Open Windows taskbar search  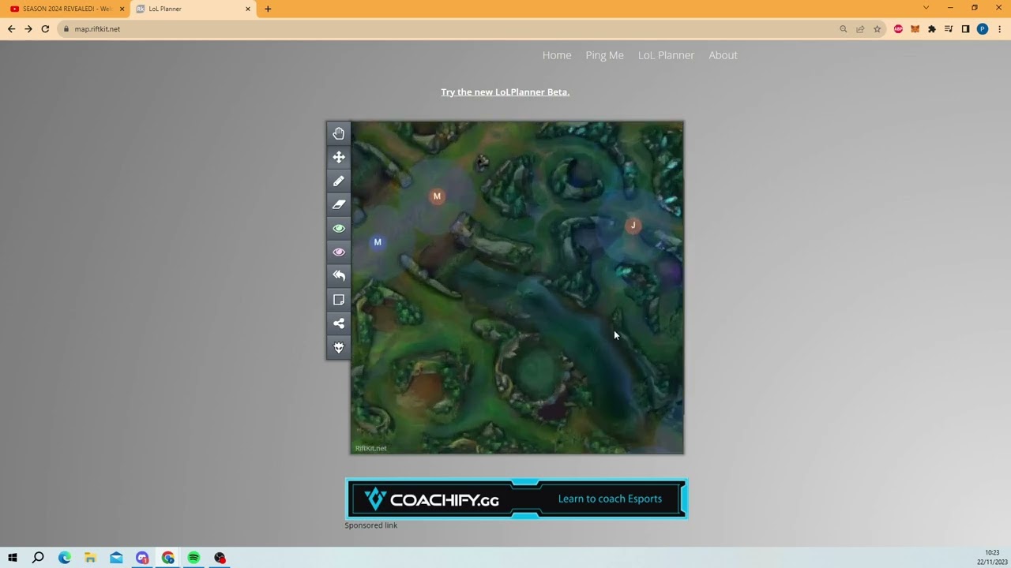(38, 558)
